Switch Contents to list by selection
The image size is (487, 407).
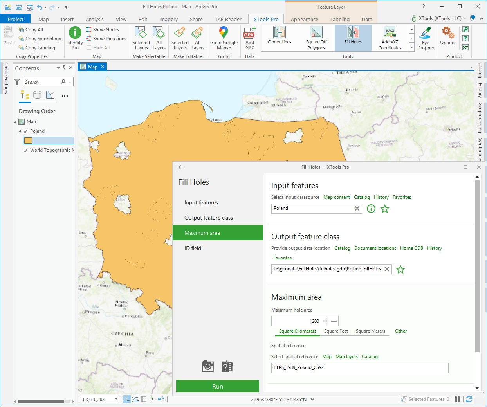coord(50,95)
